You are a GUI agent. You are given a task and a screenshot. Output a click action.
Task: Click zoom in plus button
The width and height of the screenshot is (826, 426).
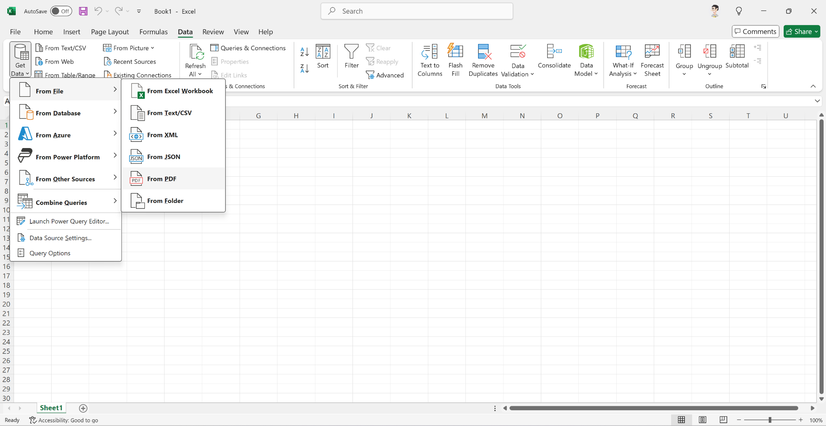point(801,420)
